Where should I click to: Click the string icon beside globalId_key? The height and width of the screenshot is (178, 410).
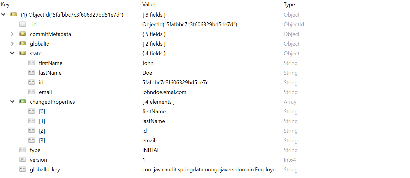pos(22,170)
